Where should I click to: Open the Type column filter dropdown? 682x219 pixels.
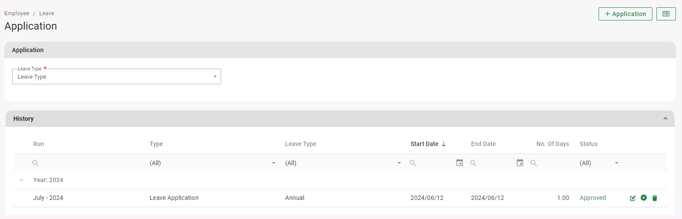[x=212, y=163]
